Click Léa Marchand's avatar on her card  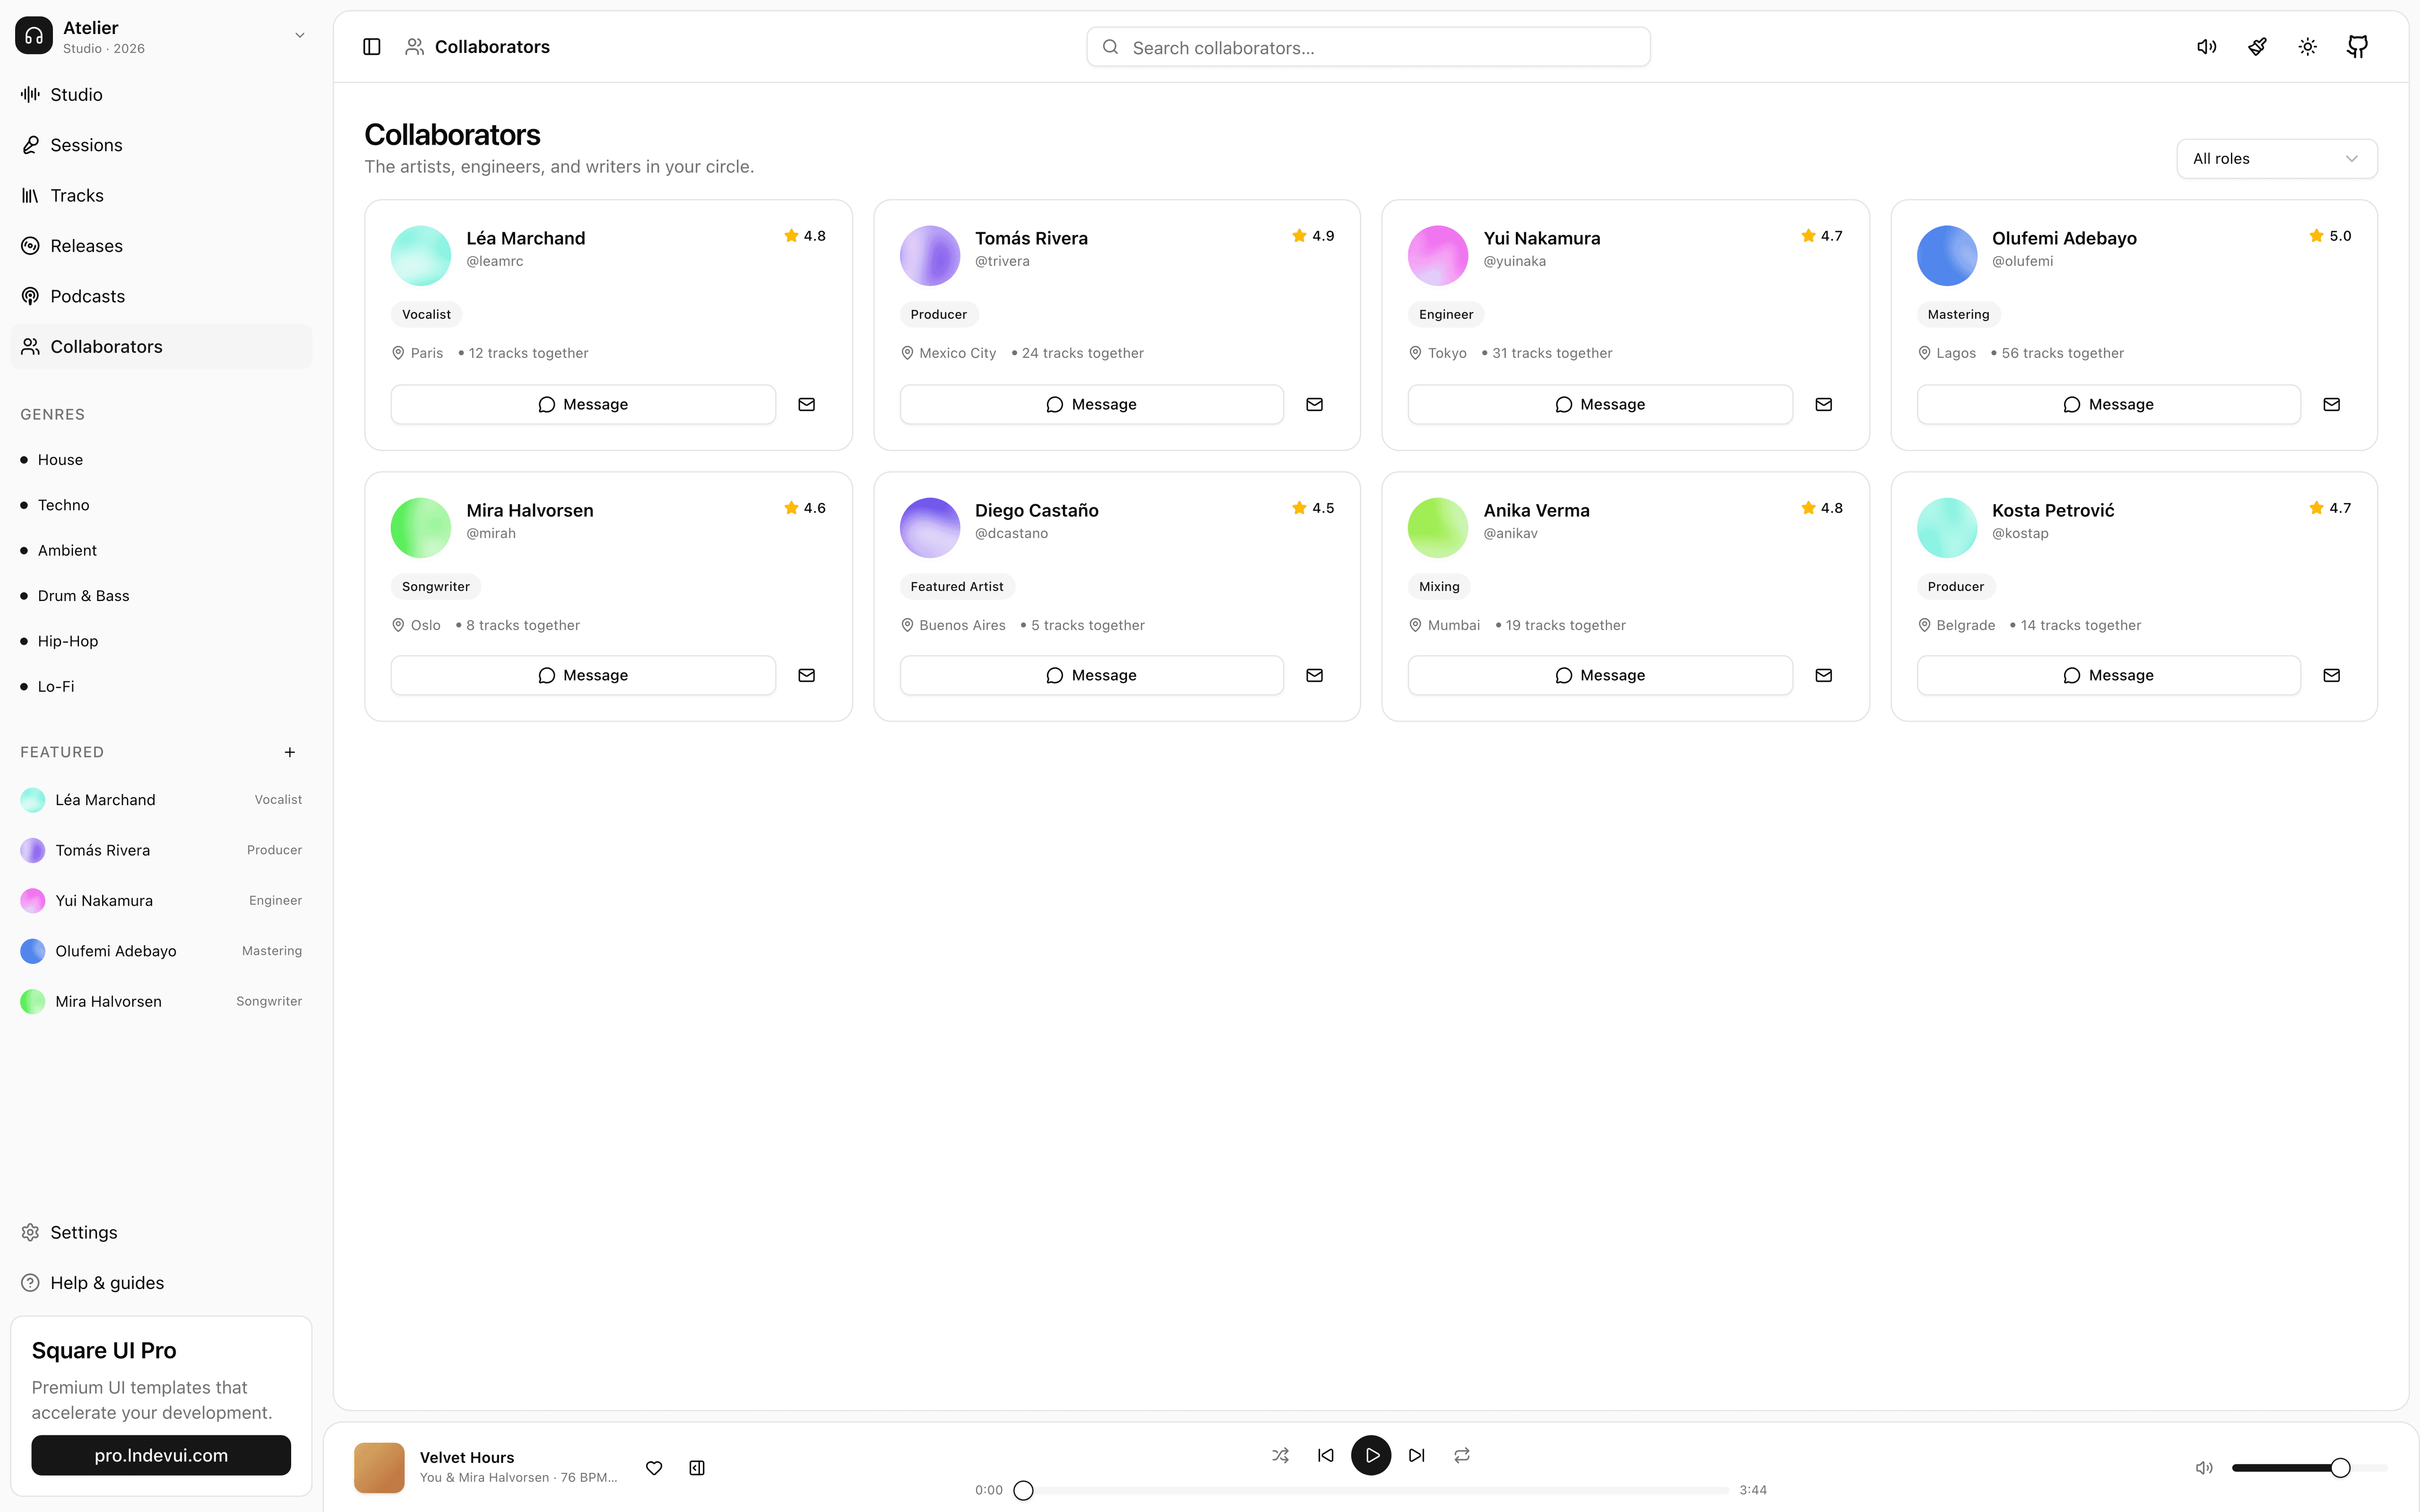pos(421,255)
